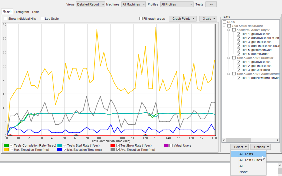Click the blue Min. Execution Time color swatch
The height and width of the screenshot is (176, 282).
tap(59, 150)
